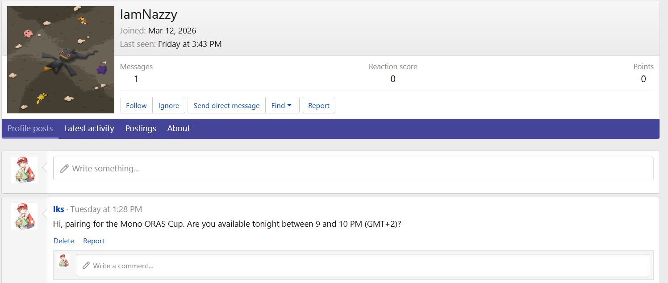Delete the Iks profile post
The width and height of the screenshot is (668, 283).
pyautogui.click(x=64, y=241)
